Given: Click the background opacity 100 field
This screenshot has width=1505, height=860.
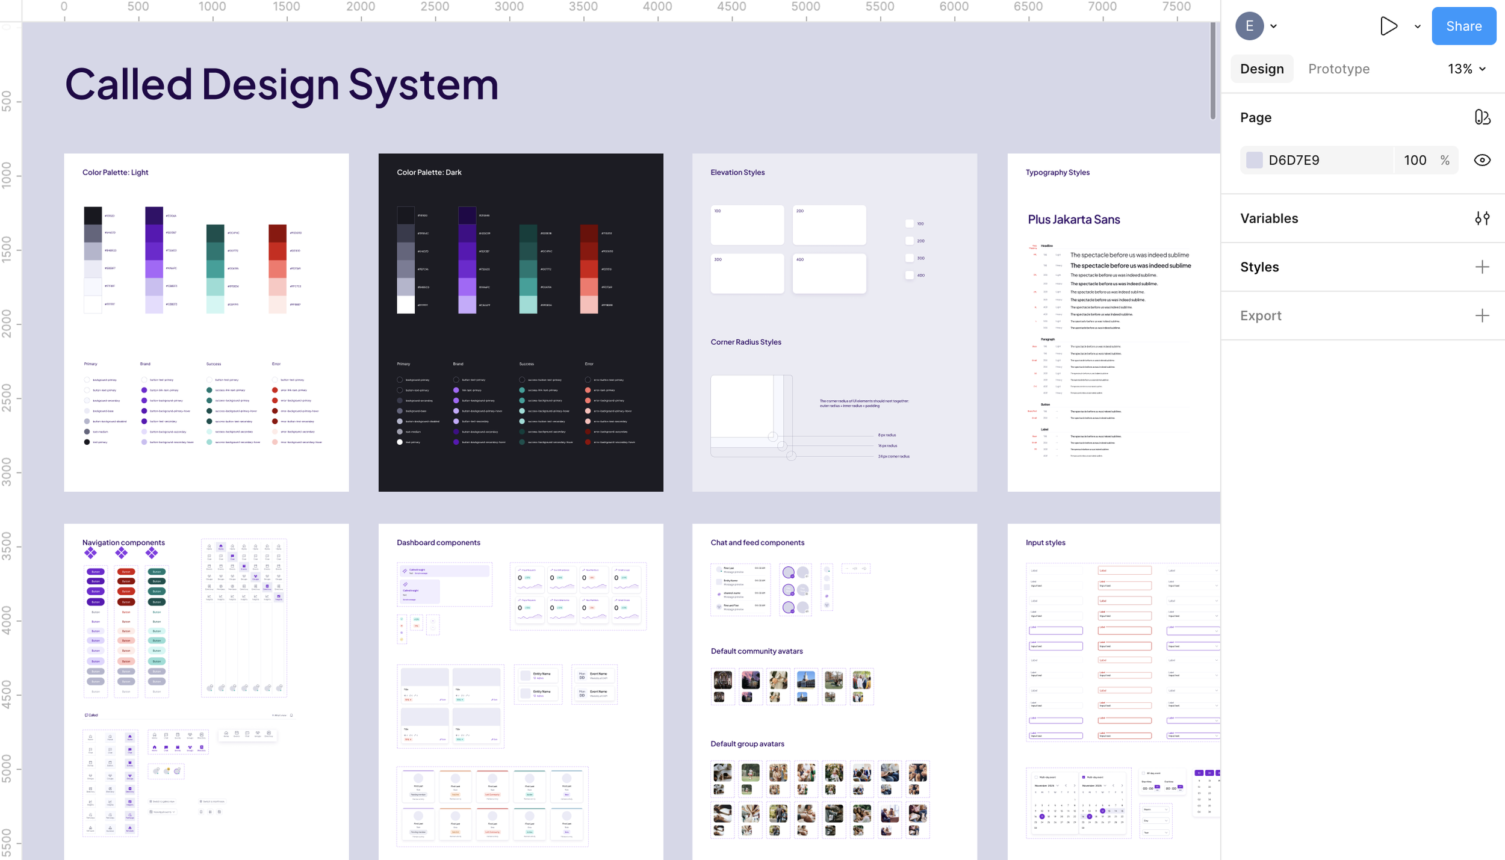Looking at the screenshot, I should pos(1414,160).
